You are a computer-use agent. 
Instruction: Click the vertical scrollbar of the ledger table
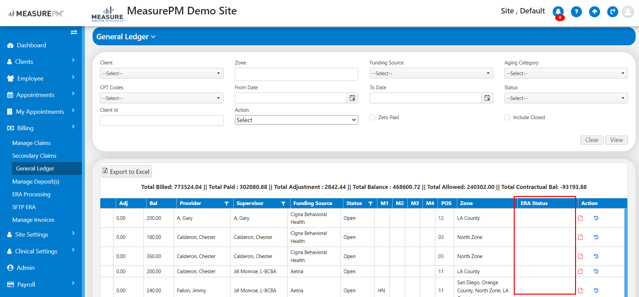coord(626,252)
